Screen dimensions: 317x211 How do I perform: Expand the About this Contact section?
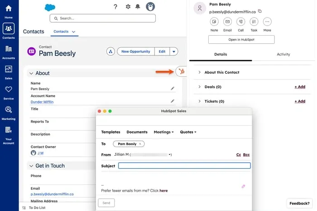(x=200, y=72)
